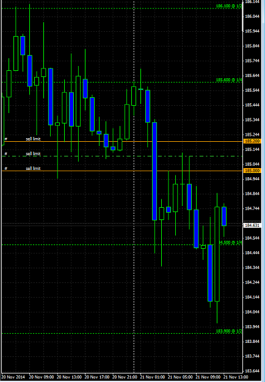Click the 184.944 price scale value
This screenshot has height=382, width=265.
pyautogui.click(x=252, y=179)
